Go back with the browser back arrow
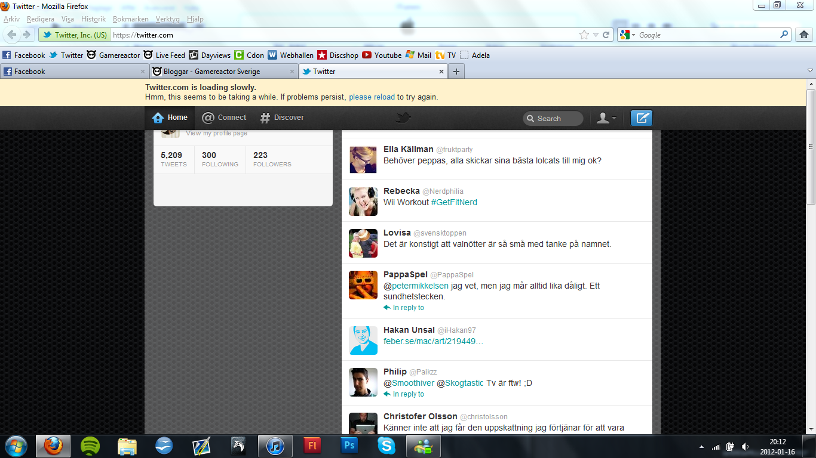 [12, 35]
